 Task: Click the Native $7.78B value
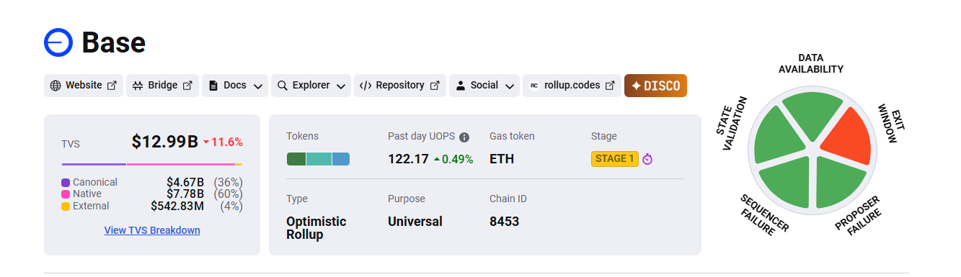click(185, 194)
